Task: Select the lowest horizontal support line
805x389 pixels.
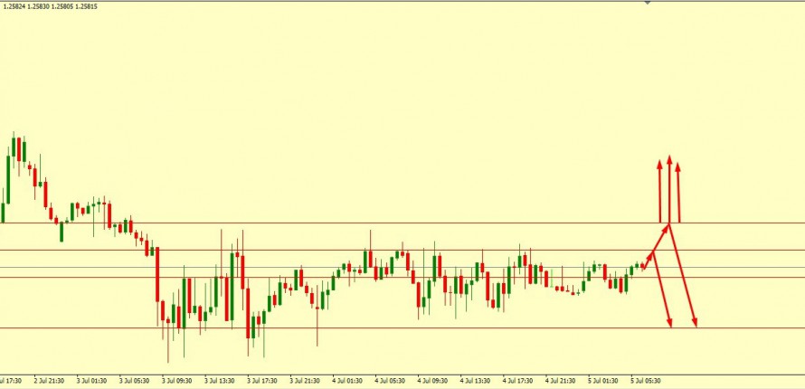Action: [362, 327]
